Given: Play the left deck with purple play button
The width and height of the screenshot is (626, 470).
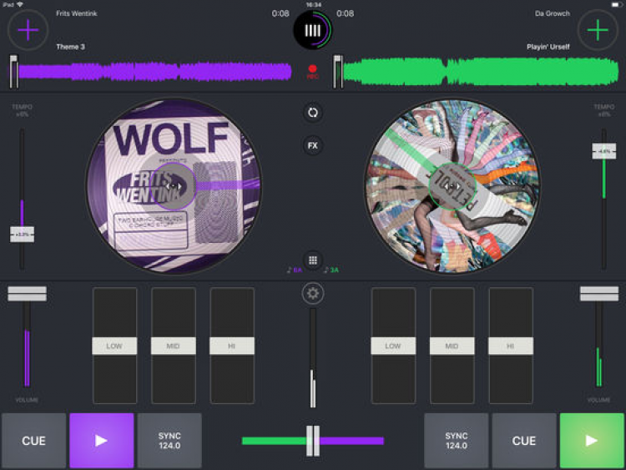Looking at the screenshot, I should tap(101, 441).
